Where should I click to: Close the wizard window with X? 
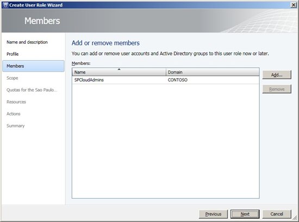pos(294,5)
